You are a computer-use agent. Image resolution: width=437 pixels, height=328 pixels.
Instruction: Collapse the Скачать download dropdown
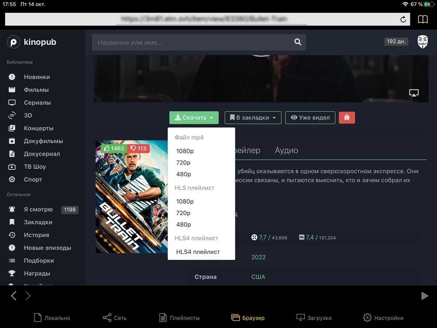(194, 118)
